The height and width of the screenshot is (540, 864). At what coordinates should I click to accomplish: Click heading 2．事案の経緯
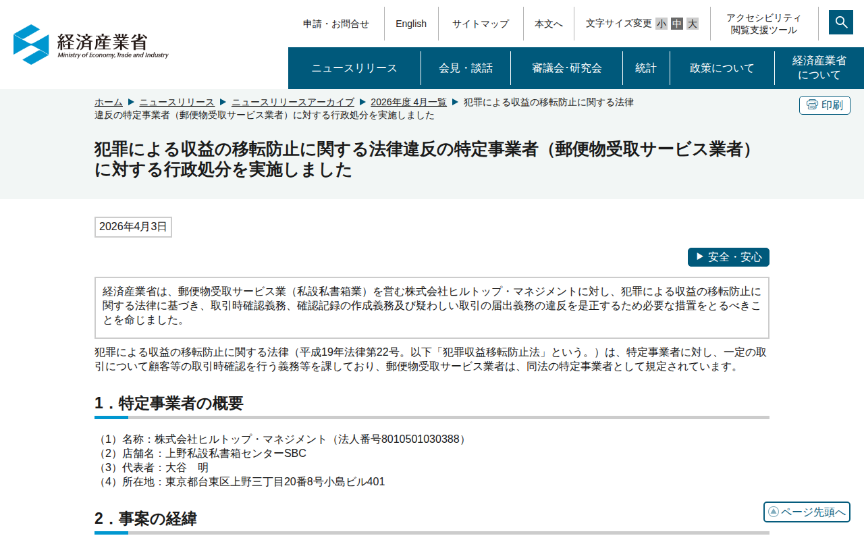[x=146, y=519]
